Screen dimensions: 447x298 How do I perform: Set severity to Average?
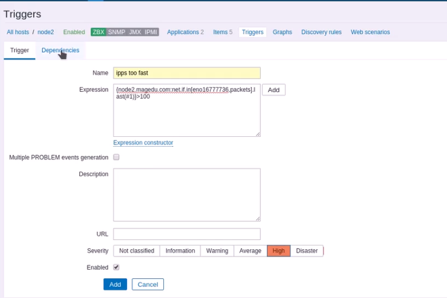(x=250, y=250)
